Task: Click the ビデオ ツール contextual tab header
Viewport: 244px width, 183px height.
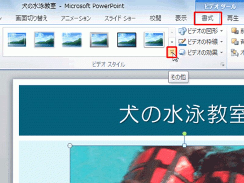Action: point(220,6)
